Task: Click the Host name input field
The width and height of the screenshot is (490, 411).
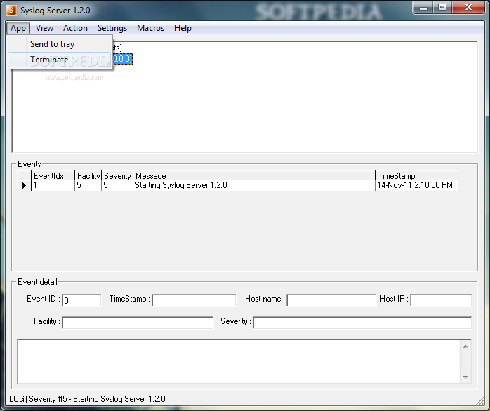Action: coord(331,300)
